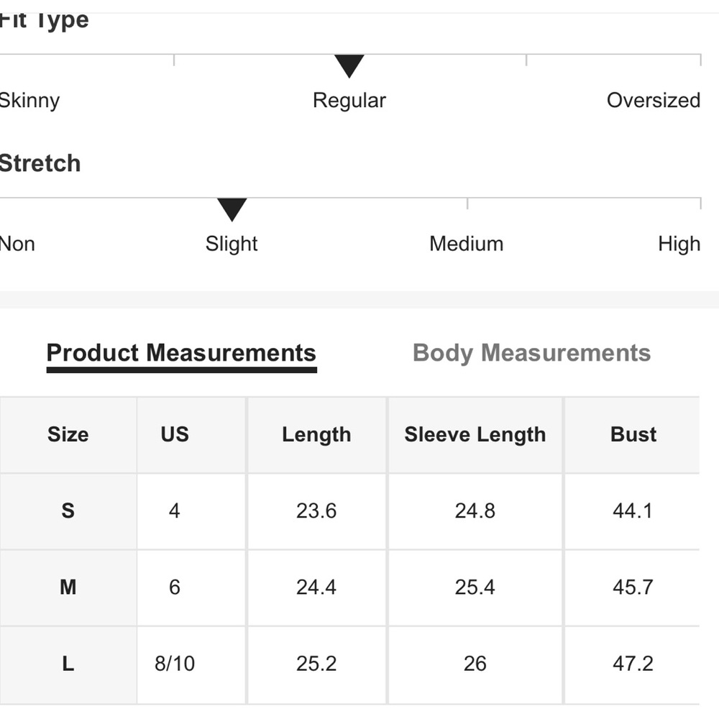Click the Sleeve Length column header
719x719 pixels.
(475, 434)
